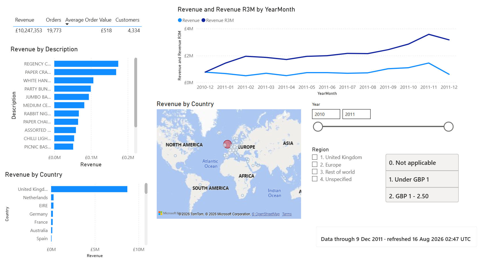The image size is (486, 264).
Task: Check the Europe region checkbox
Action: (x=315, y=165)
